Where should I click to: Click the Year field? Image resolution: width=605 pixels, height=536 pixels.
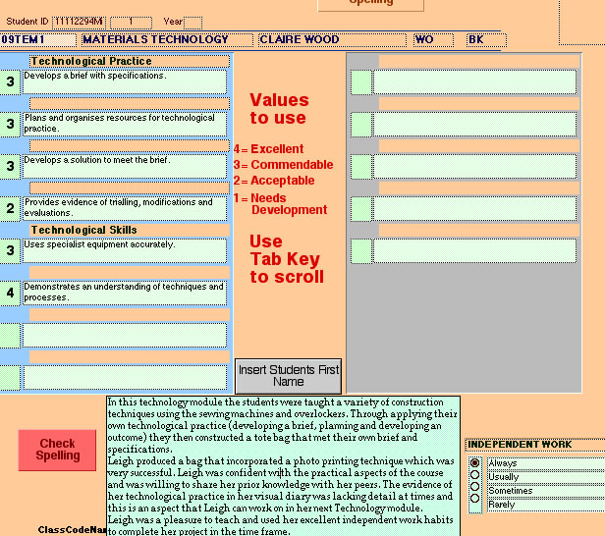192,23
